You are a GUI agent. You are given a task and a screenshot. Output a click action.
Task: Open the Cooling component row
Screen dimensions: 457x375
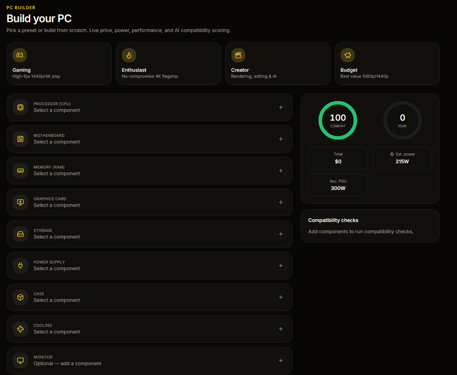149,329
